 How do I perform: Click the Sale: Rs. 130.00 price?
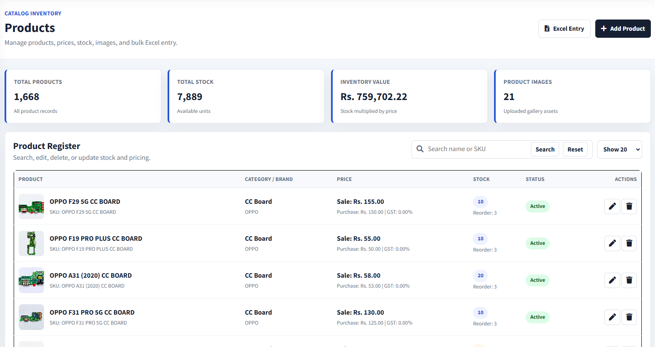pyautogui.click(x=360, y=313)
